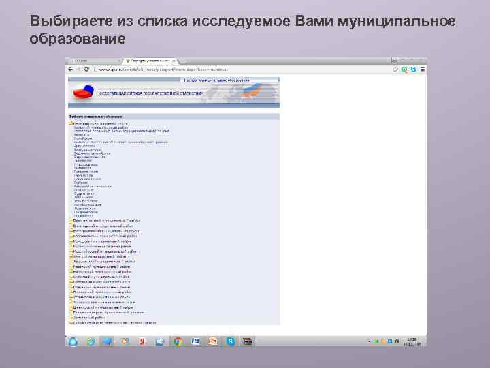Launch Internet Explorer from the taskbar

tap(91, 341)
